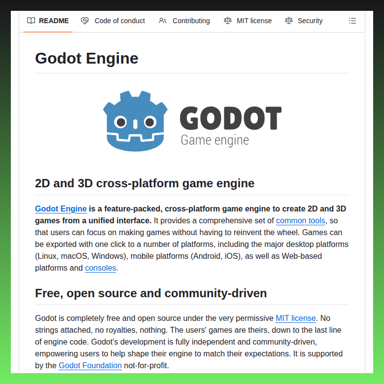Image resolution: width=384 pixels, height=384 pixels.
Task: Open the Security tab
Action: click(x=304, y=21)
